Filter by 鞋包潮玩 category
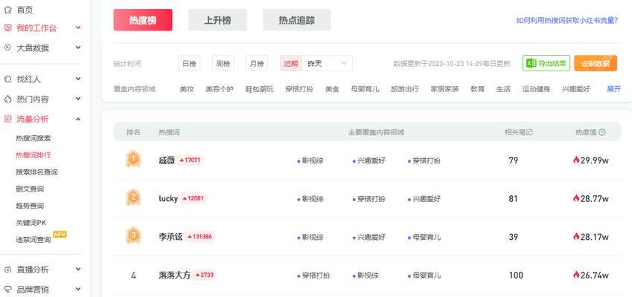 [259, 89]
